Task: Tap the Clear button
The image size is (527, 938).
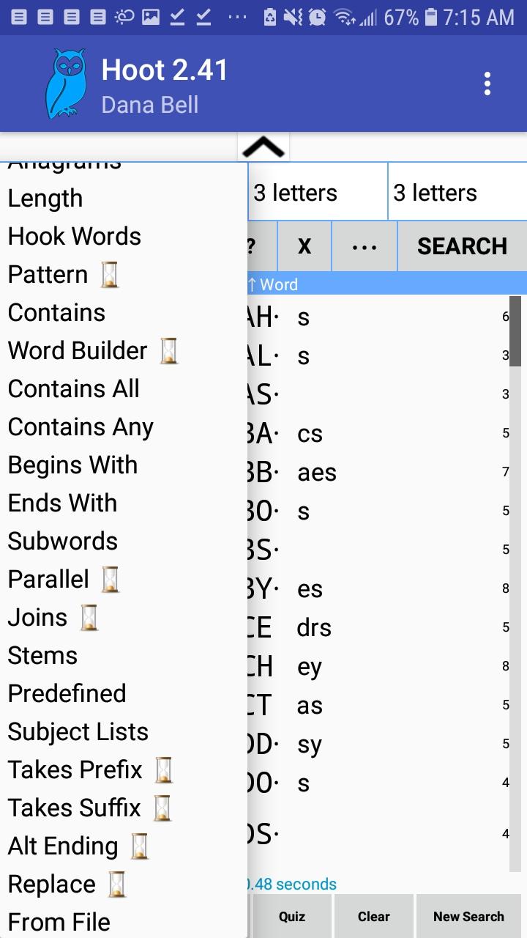Action: tap(373, 917)
